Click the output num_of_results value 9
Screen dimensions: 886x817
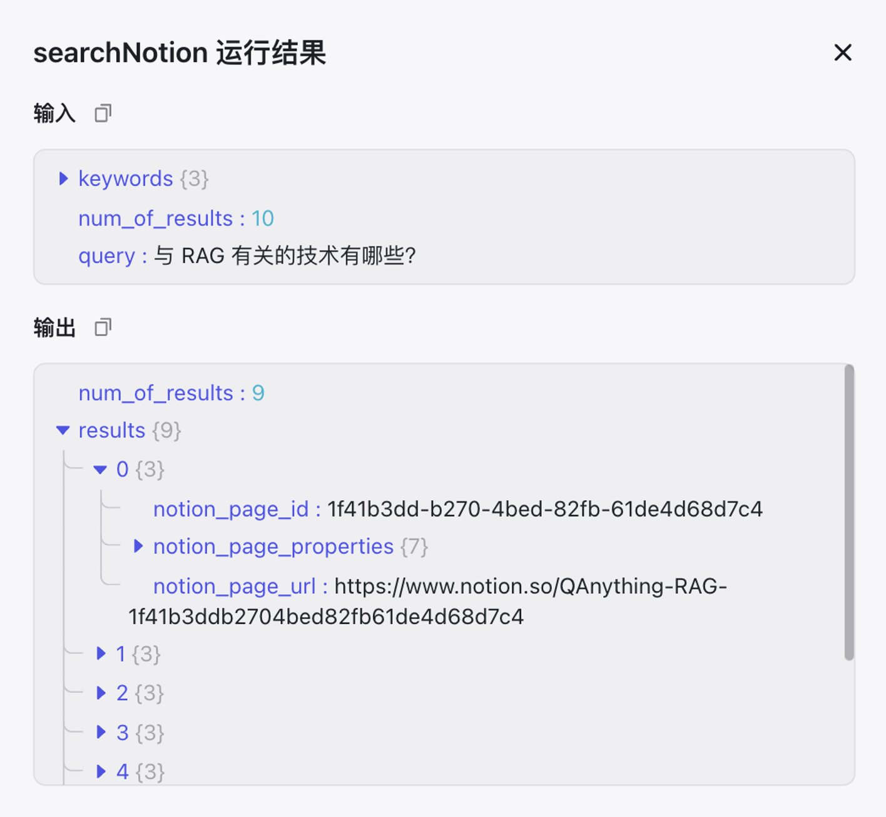(x=258, y=393)
